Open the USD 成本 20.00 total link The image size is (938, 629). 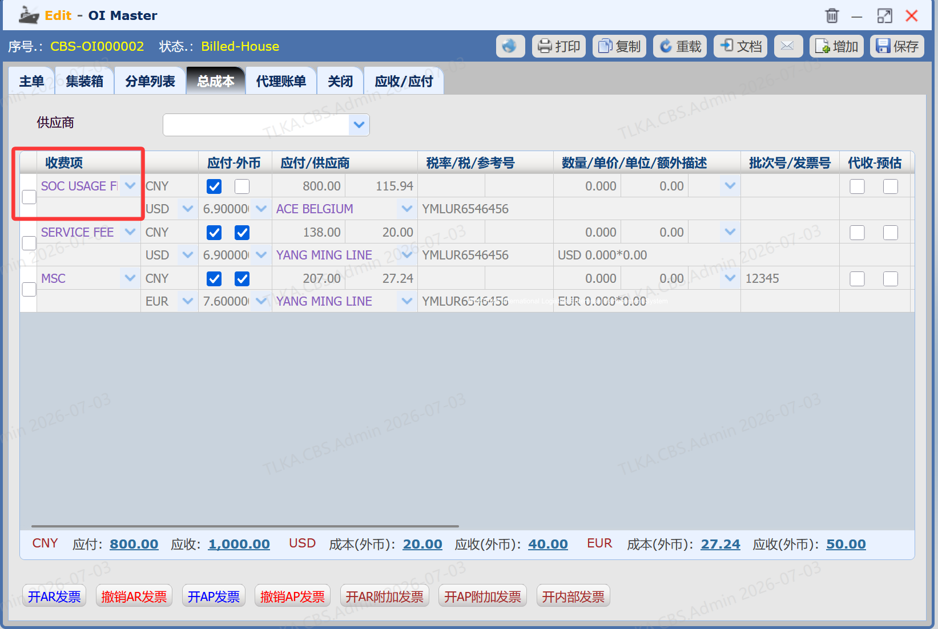coord(422,544)
